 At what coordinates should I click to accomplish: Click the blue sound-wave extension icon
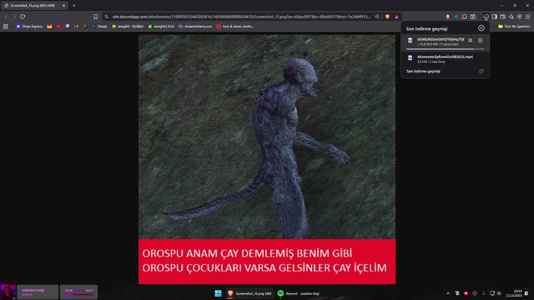456,17
